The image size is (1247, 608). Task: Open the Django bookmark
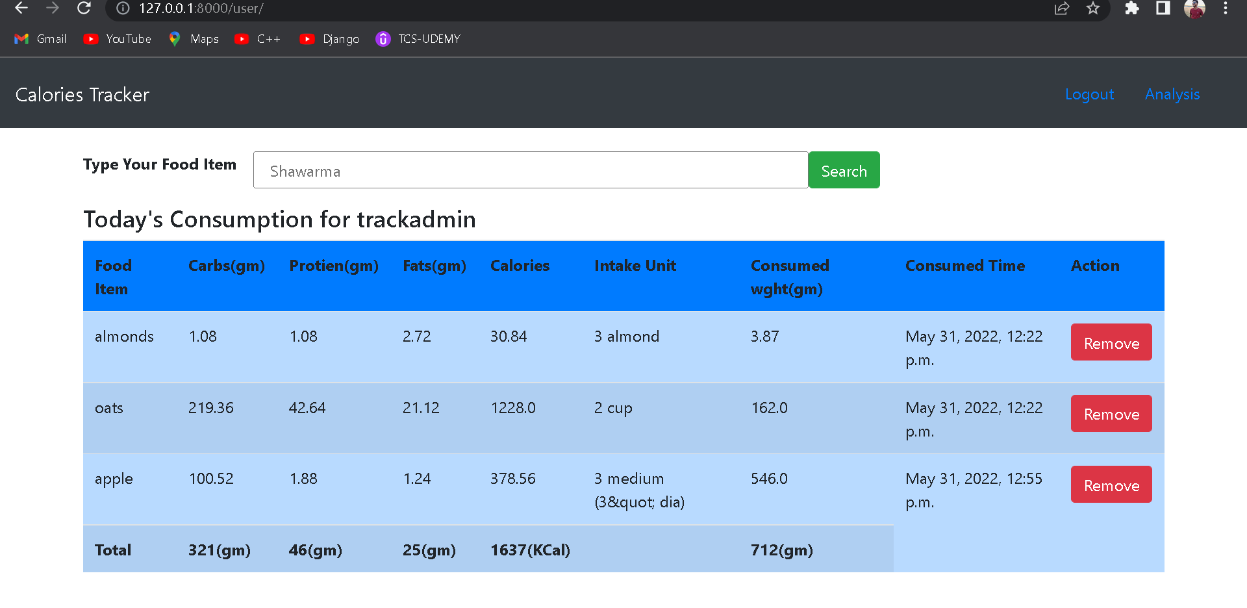(329, 39)
